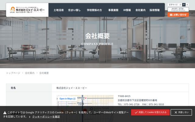The width and height of the screenshot is (195, 122).
Task: Click the 会社概要 breadcrumb item
Action: (44, 73)
